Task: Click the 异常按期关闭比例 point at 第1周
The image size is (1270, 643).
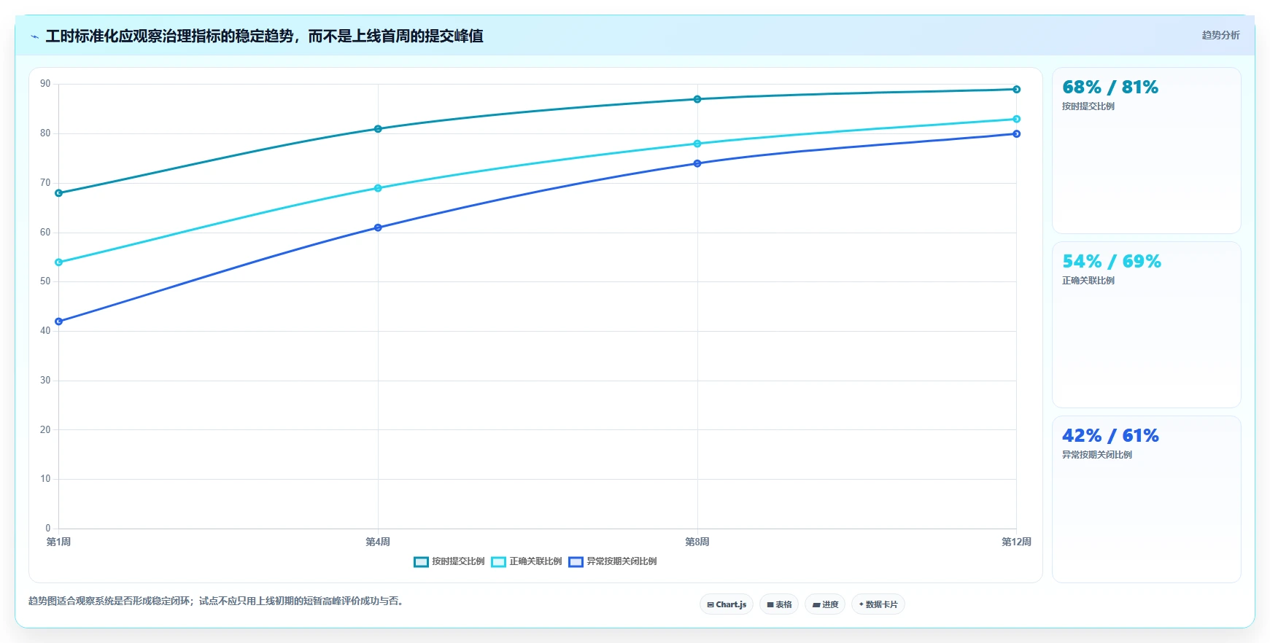Action: tap(58, 321)
